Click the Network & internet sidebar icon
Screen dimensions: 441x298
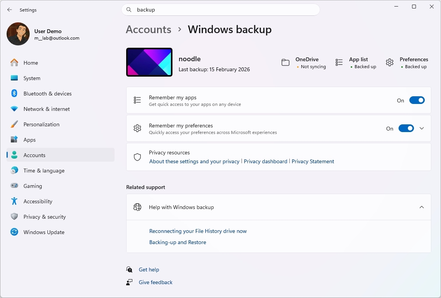[x=14, y=109]
